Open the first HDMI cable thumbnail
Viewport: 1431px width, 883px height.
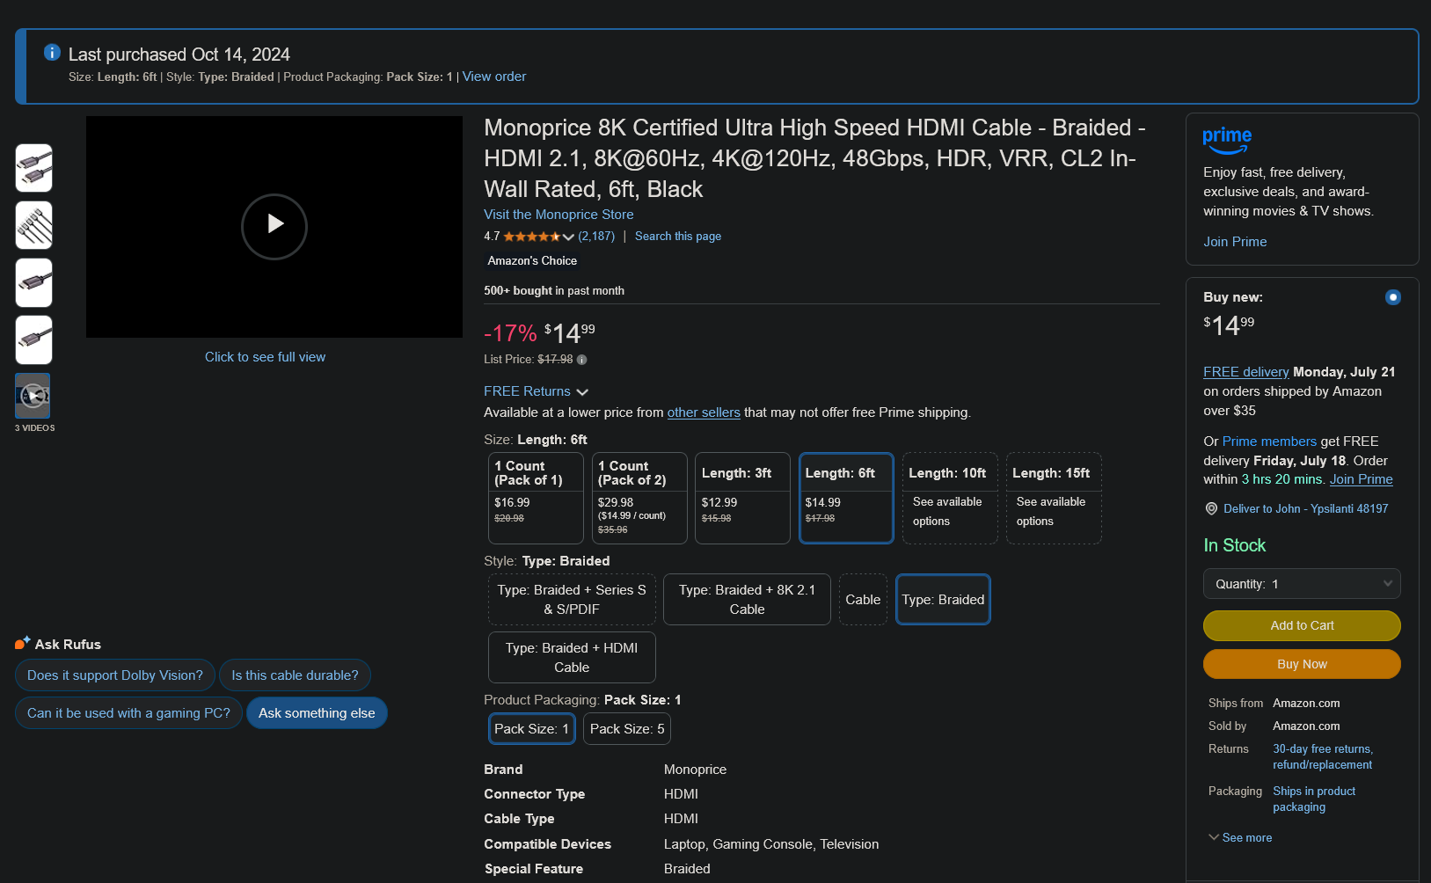click(34, 168)
